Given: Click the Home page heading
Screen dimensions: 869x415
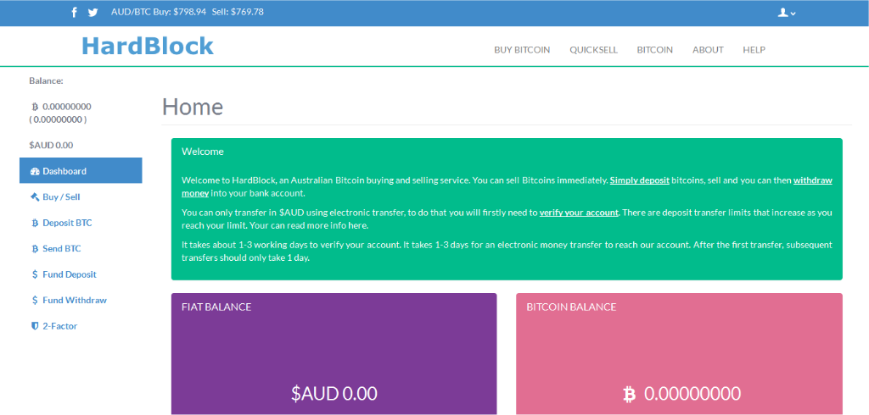Looking at the screenshot, I should [193, 107].
